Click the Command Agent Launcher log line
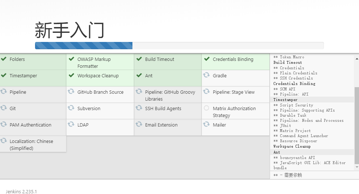The width and height of the screenshot is (359, 194). tap(301, 136)
